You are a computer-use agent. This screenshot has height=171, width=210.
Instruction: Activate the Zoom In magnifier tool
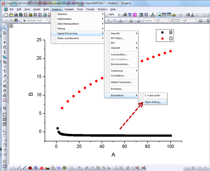4,33
